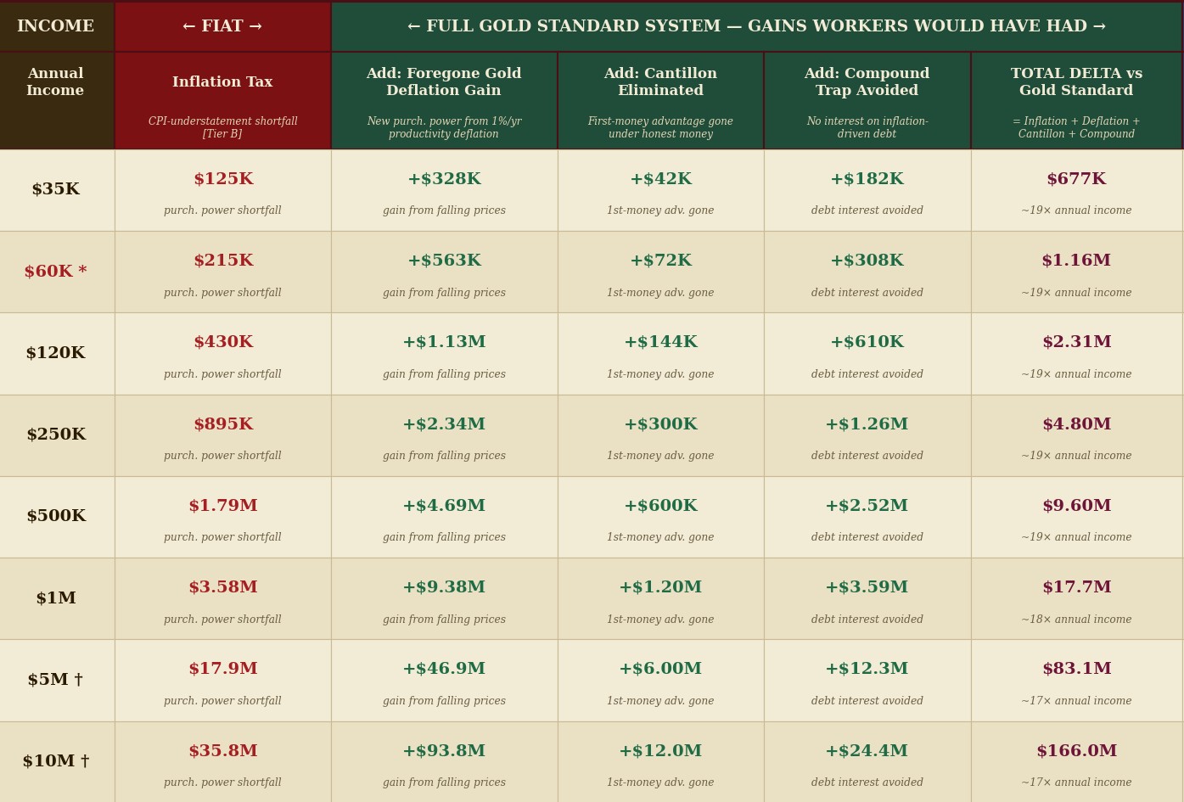The image size is (1184, 802).
Task: Select the $5M † income row label
Action: click(56, 681)
